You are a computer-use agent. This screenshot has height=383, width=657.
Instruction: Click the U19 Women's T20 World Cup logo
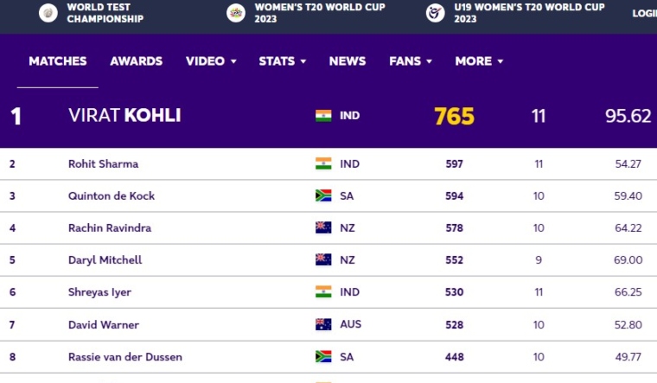(436, 13)
